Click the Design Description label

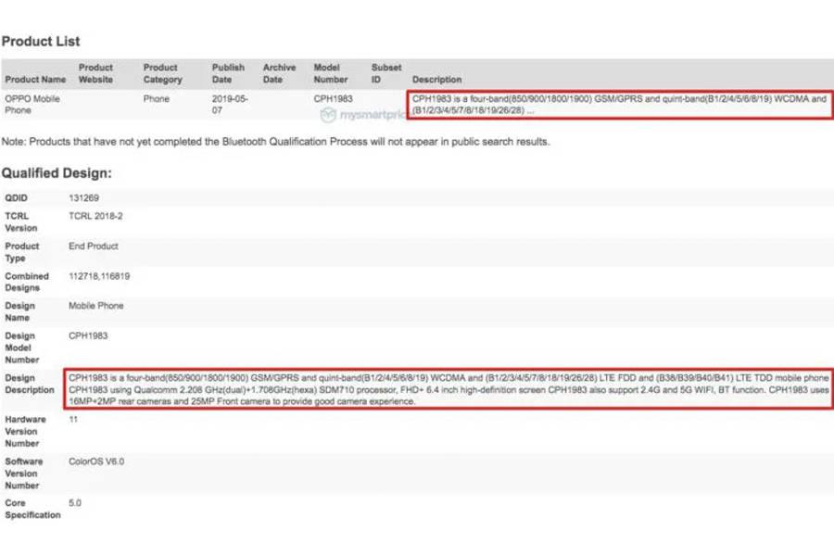[30, 384]
